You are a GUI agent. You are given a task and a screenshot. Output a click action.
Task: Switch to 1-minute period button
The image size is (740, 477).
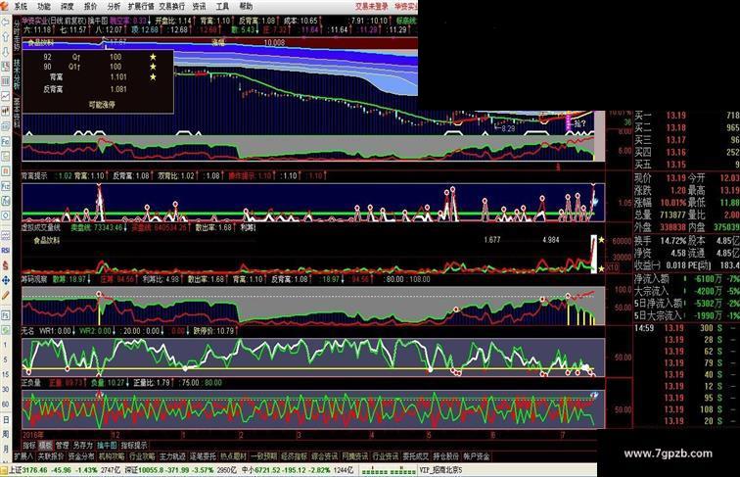click(x=5, y=345)
